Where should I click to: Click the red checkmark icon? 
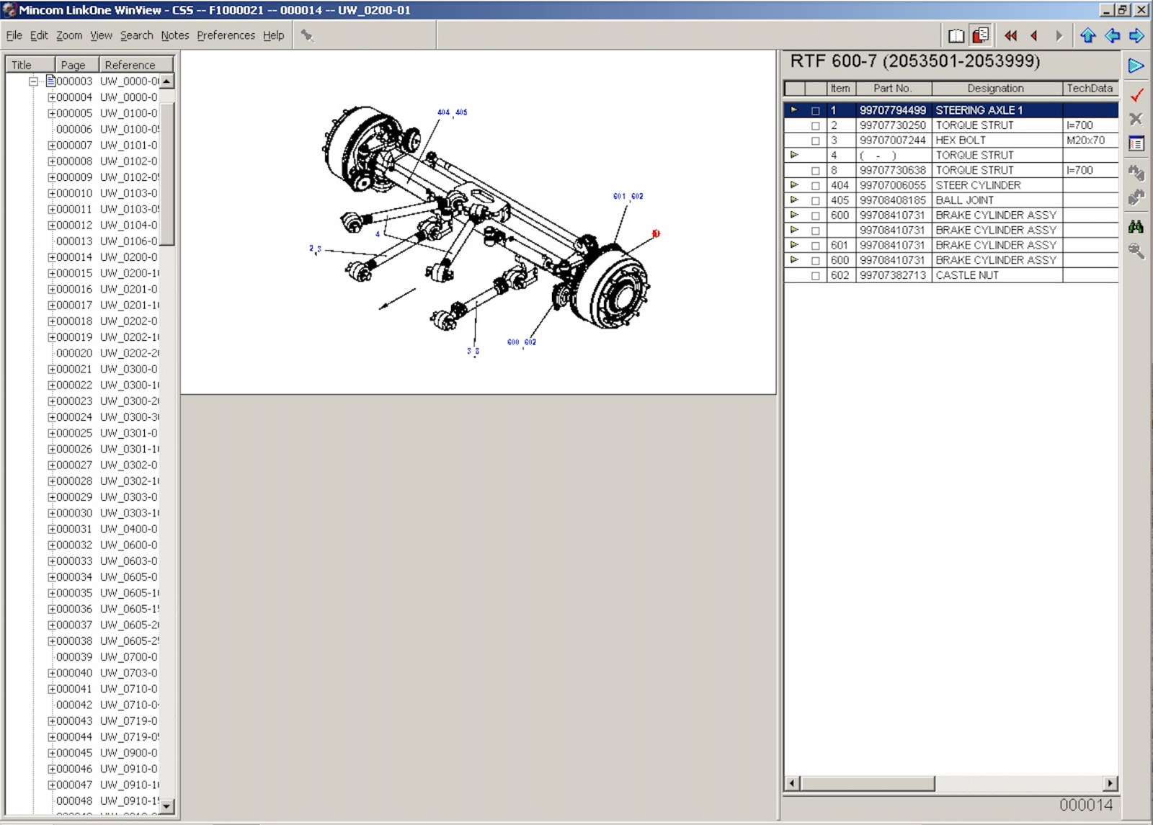pyautogui.click(x=1137, y=94)
